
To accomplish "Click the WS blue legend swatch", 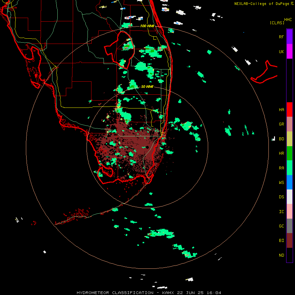I will [x=289, y=182].
